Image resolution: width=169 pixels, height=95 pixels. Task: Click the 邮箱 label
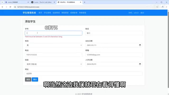87,50
